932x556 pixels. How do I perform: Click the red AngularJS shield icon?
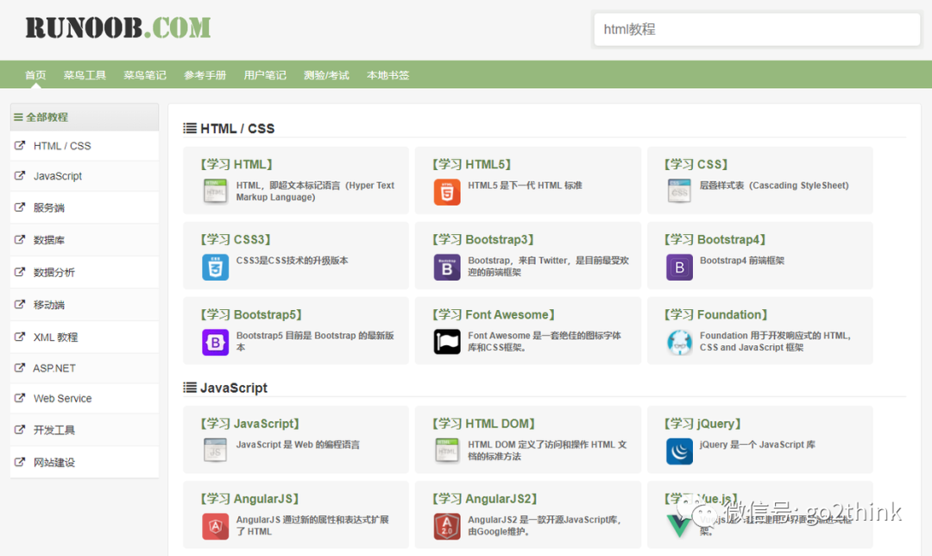coord(215,527)
